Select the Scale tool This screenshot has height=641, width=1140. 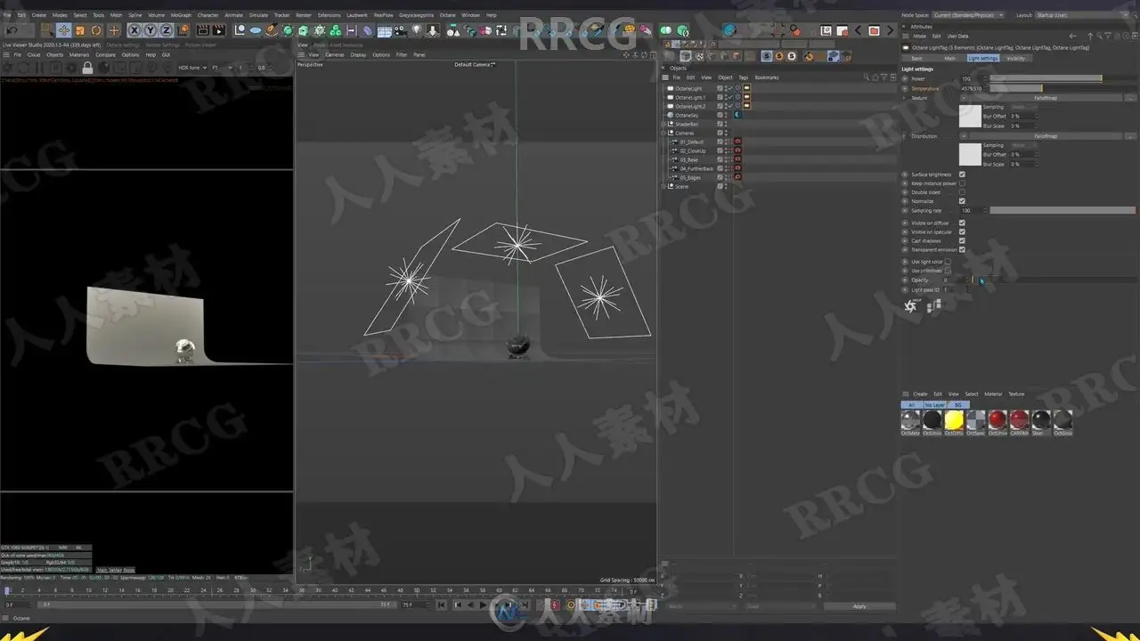pyautogui.click(x=80, y=30)
